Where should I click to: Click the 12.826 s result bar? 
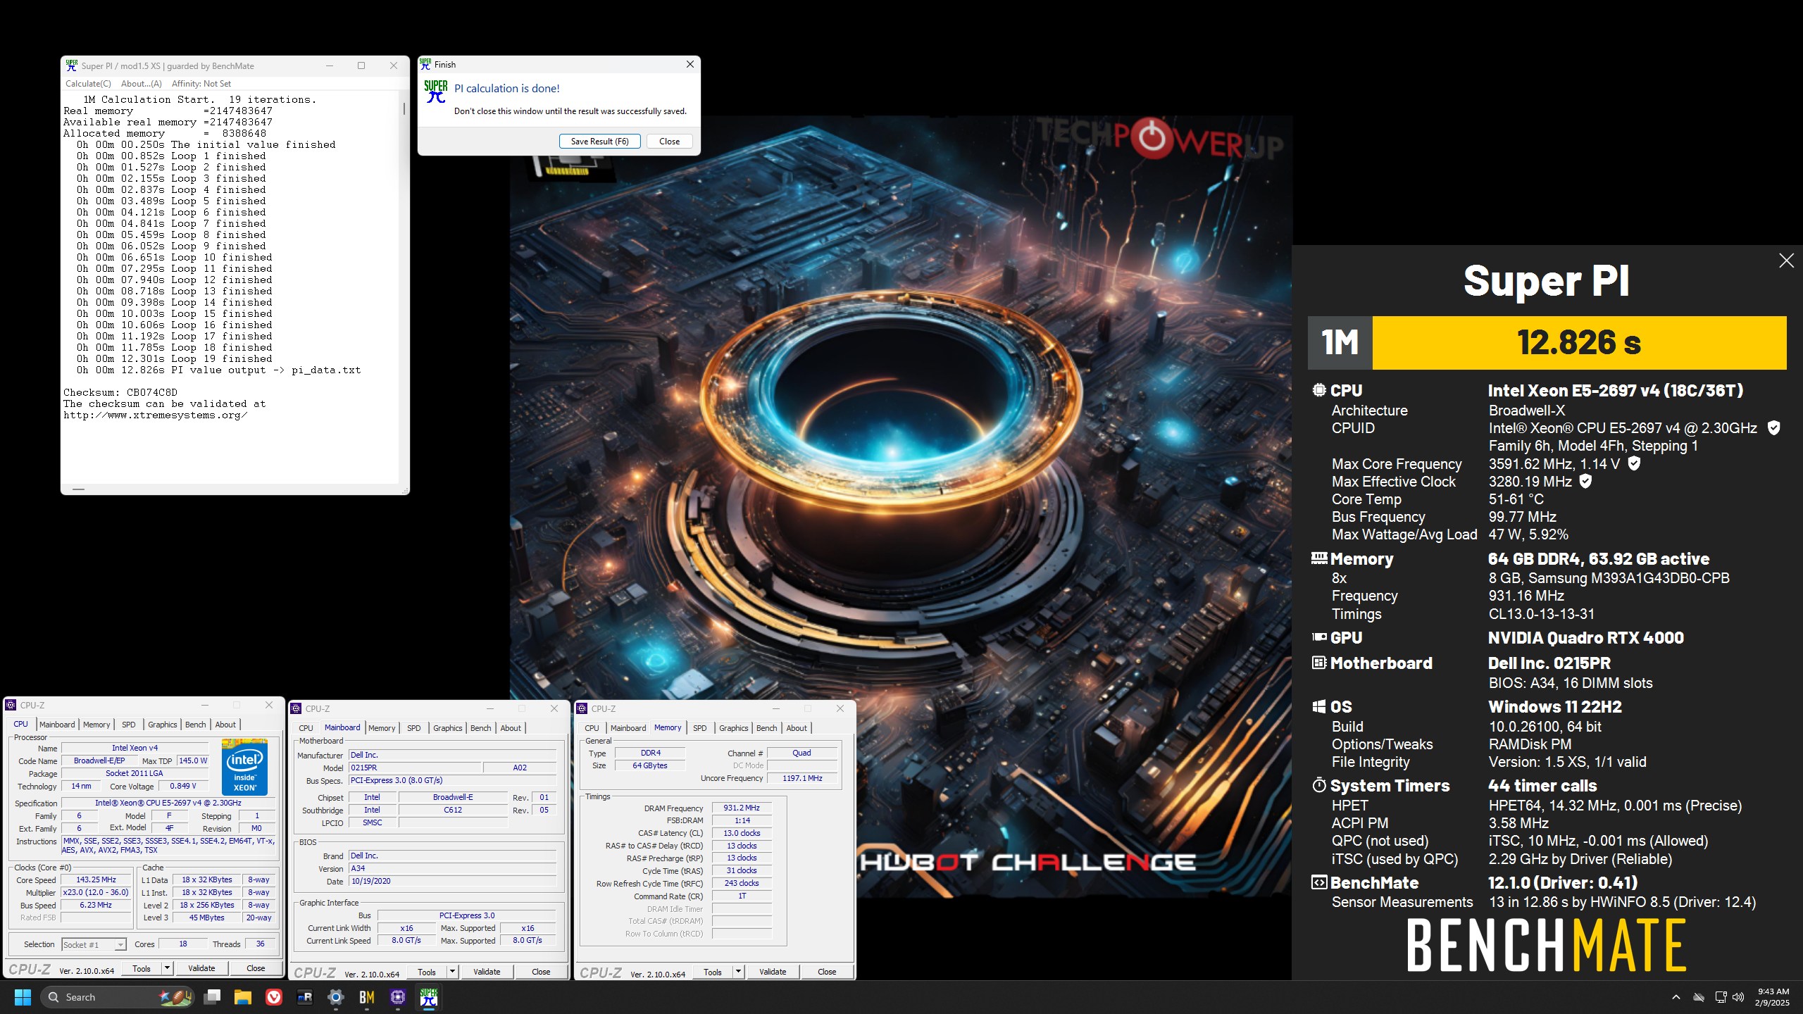[1579, 343]
